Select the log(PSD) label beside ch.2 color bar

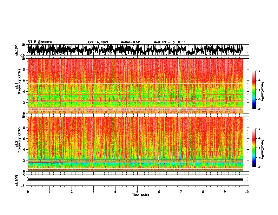263,149
